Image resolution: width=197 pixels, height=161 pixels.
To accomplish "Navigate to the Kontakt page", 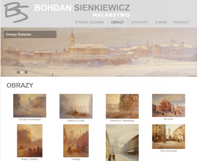I will [x=181, y=22].
